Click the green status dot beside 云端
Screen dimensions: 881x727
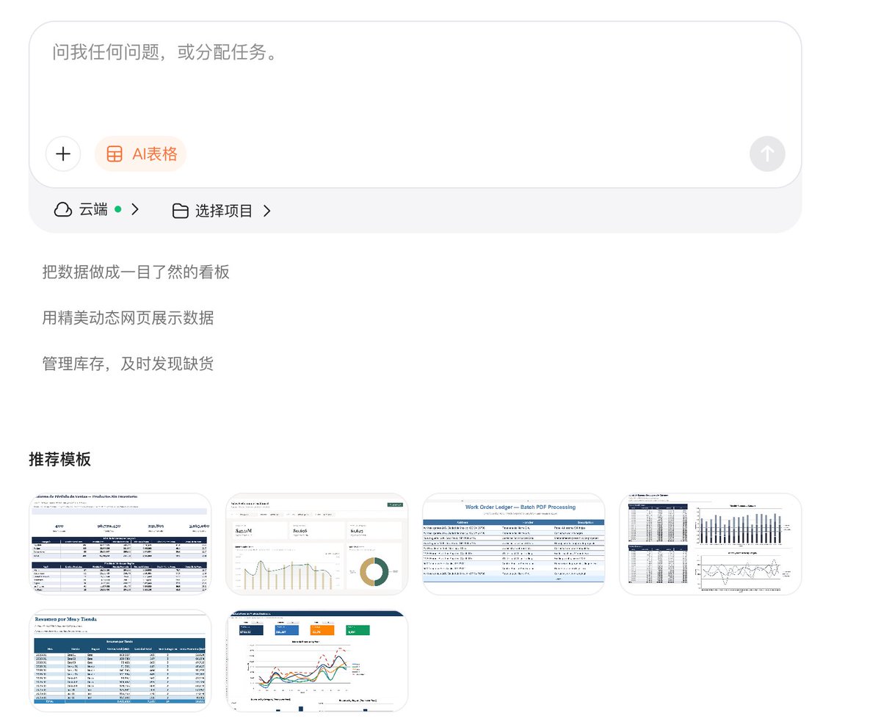coord(117,210)
